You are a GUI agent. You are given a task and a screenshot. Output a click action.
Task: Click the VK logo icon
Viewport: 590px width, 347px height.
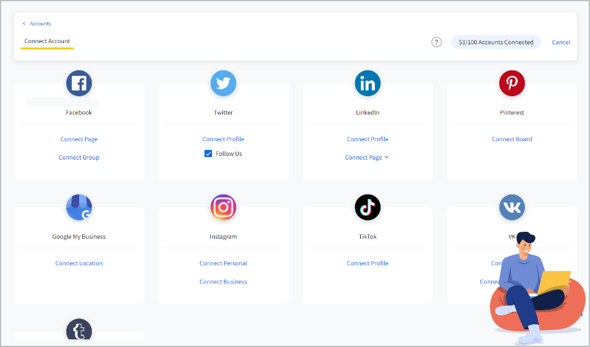[512, 207]
